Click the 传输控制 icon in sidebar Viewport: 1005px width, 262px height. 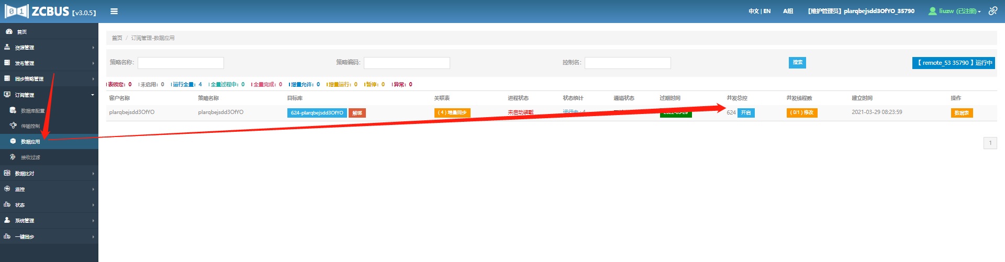tap(13, 126)
